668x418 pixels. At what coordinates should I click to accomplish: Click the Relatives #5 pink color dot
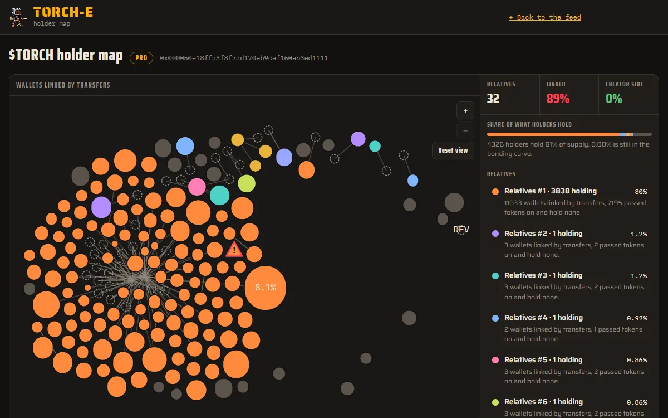point(495,360)
